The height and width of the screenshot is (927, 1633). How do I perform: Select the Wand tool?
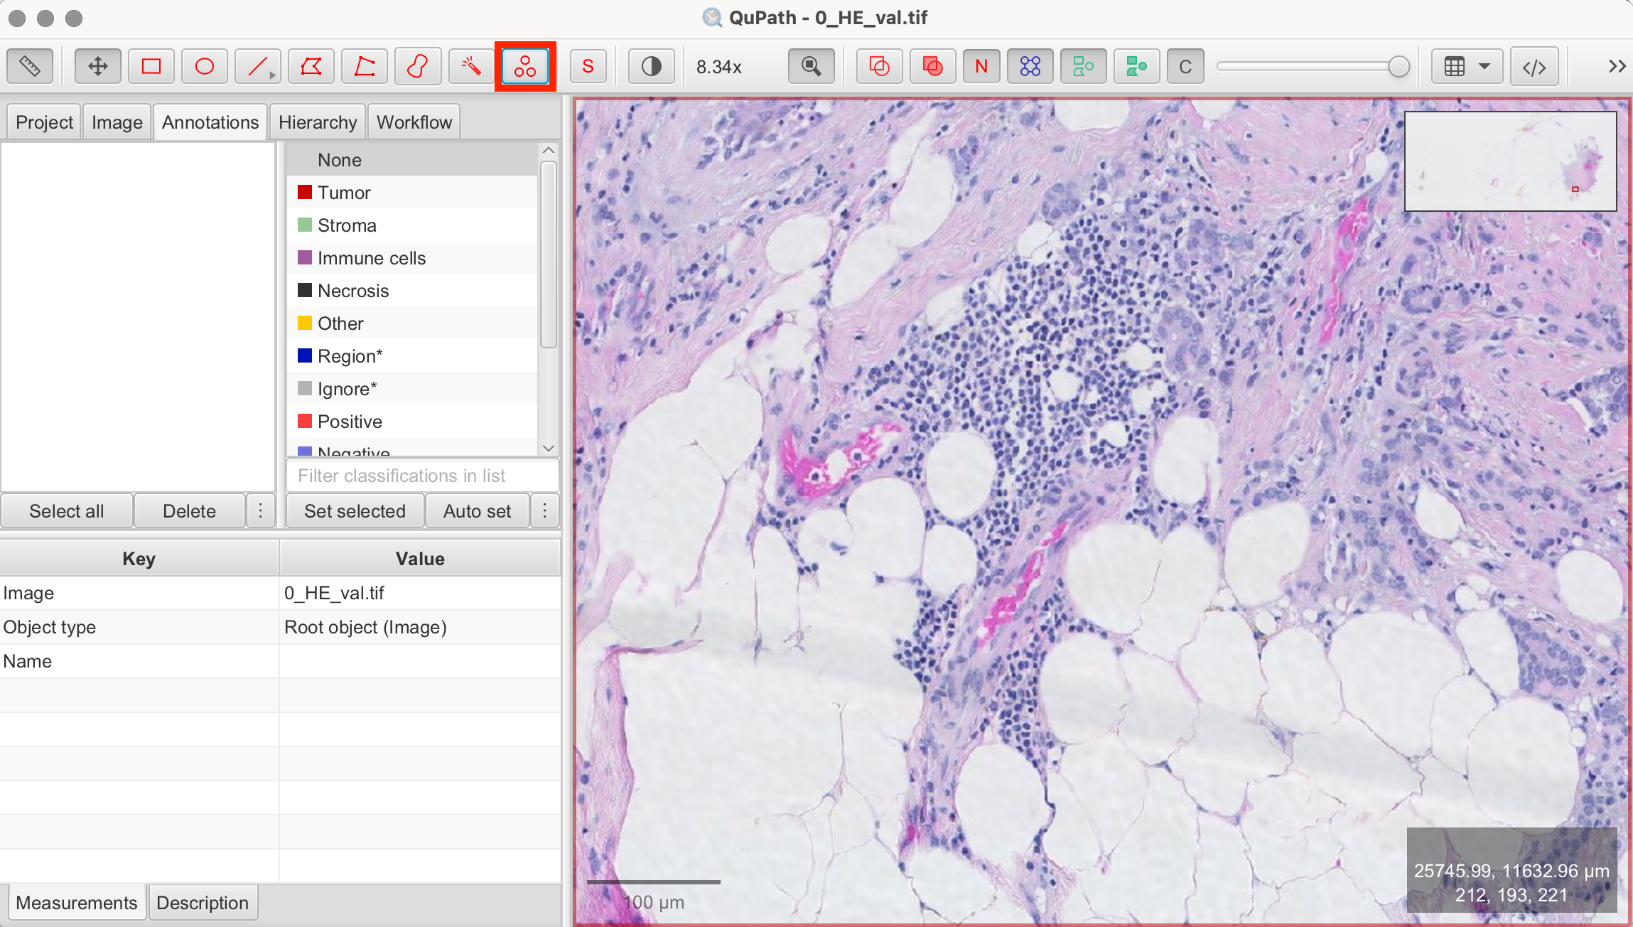click(x=471, y=67)
